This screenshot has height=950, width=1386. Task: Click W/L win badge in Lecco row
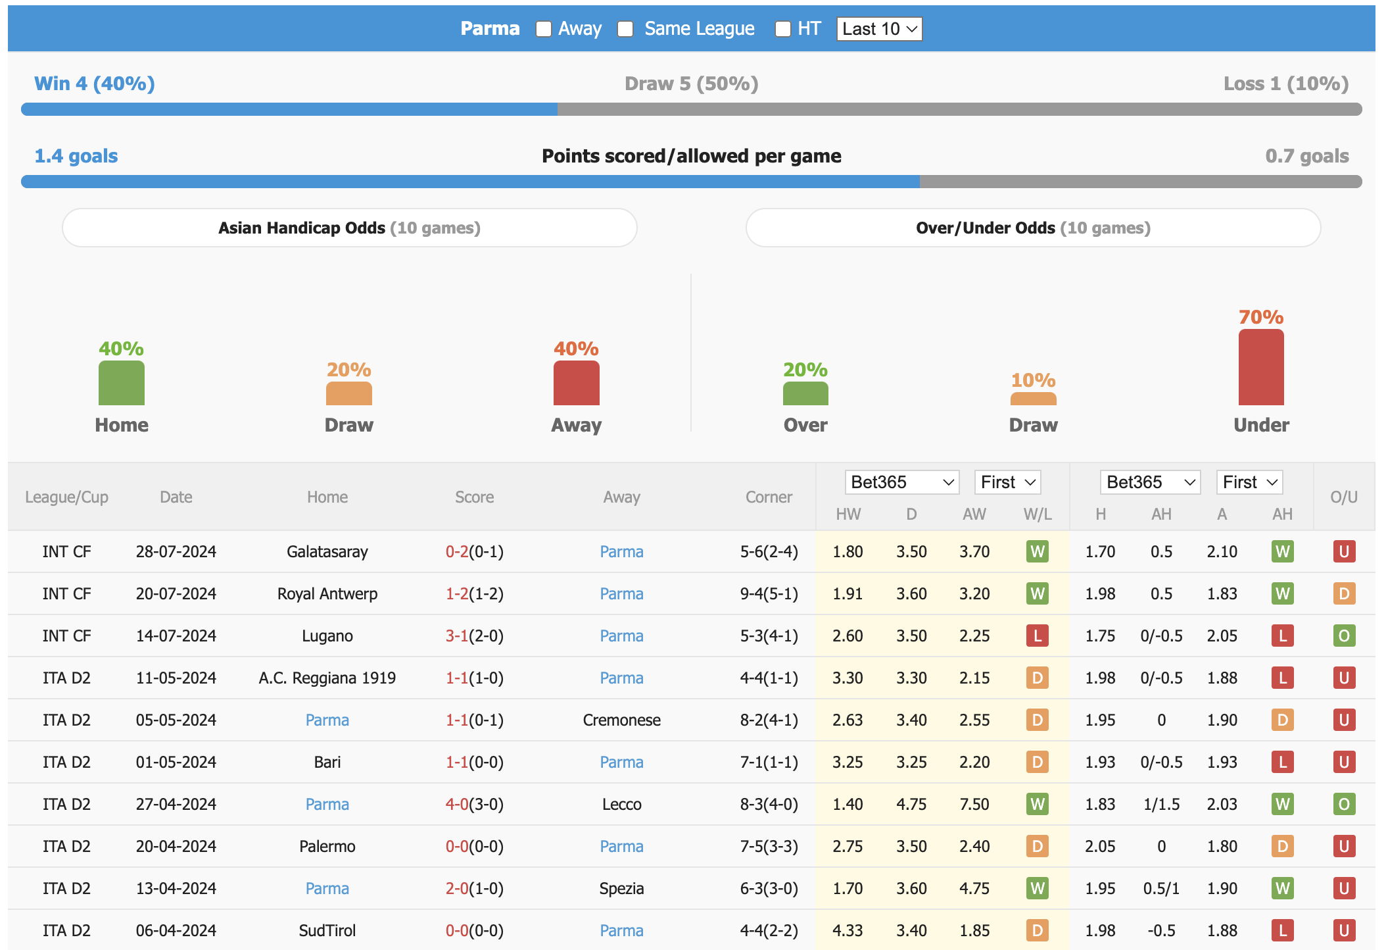coord(1037,804)
